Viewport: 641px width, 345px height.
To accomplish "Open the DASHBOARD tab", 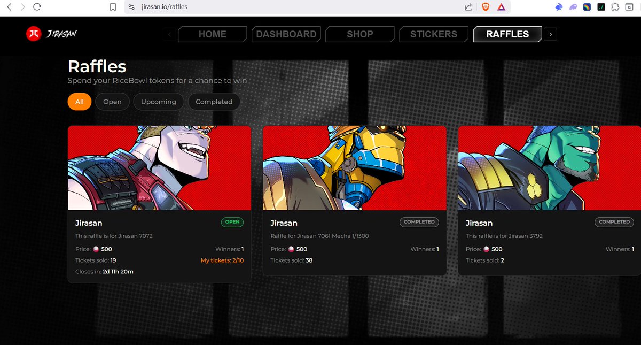I will [286, 34].
